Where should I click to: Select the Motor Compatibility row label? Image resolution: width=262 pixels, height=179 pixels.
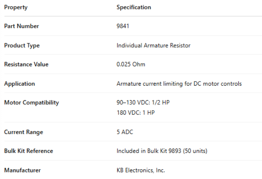pos(32,103)
